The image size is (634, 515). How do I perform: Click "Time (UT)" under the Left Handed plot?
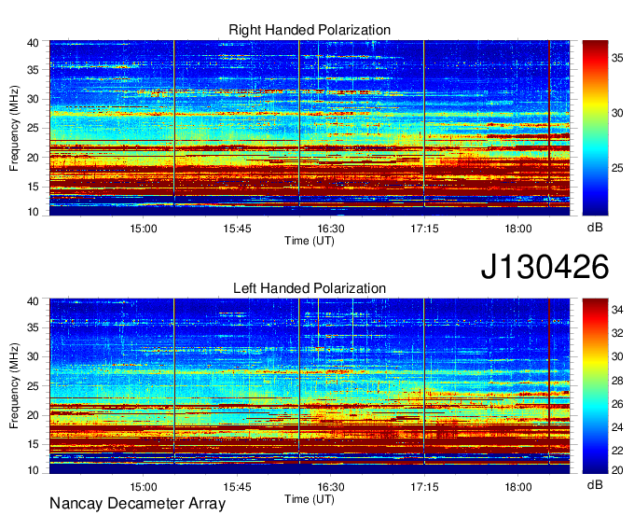click(310, 499)
